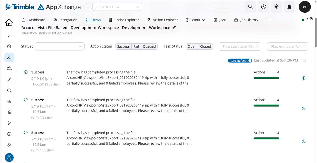Image resolution: width=317 pixels, height=163 pixels.
Task: Switch to the Integration tab
Action: pyautogui.click(x=66, y=20)
